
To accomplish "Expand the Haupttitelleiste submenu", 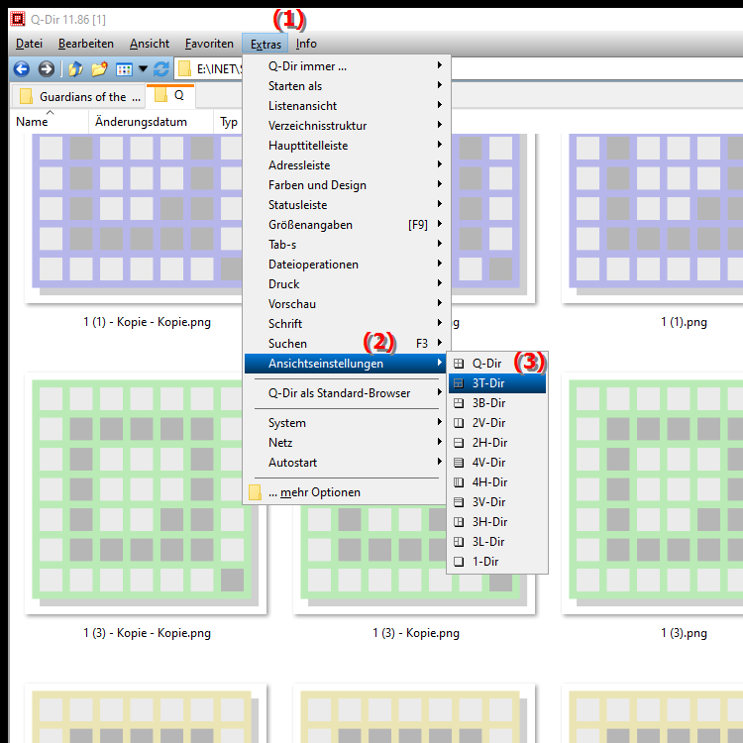I will tap(346, 146).
